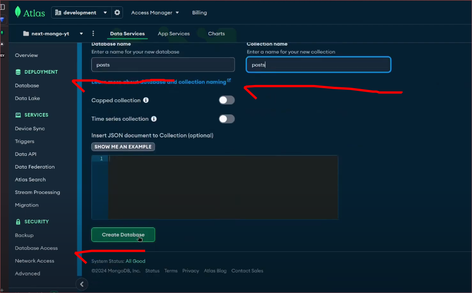
Task: Open Migration in sidebar
Action: pos(27,205)
